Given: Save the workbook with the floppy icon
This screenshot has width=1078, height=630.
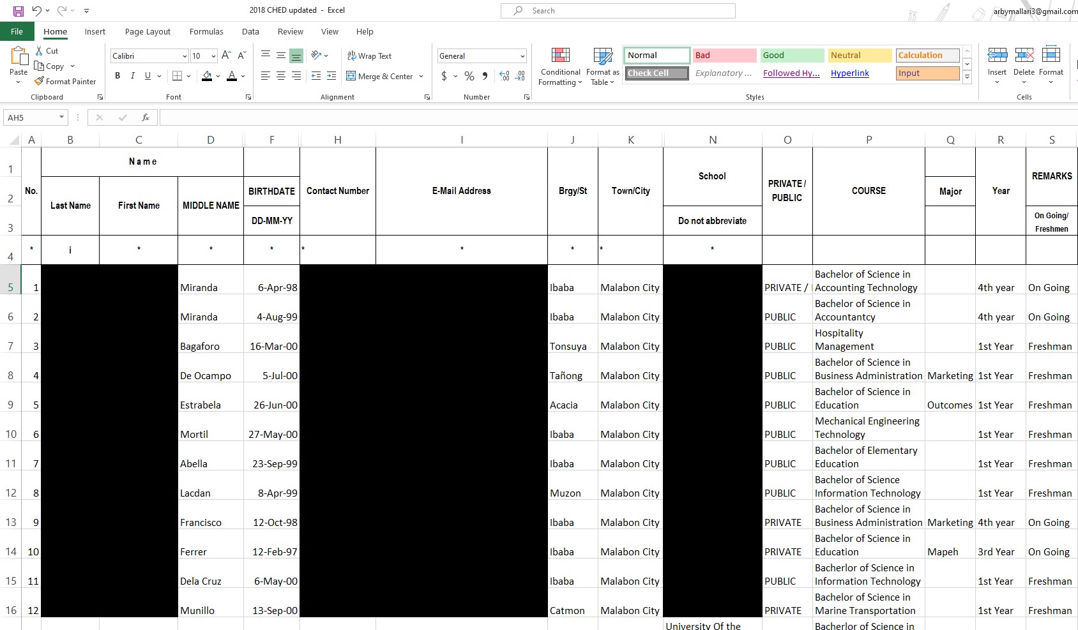Looking at the screenshot, I should (18, 10).
